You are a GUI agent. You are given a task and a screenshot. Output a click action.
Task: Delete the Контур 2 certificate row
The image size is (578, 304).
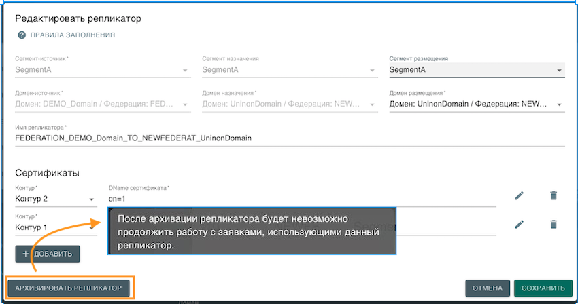coord(554,196)
